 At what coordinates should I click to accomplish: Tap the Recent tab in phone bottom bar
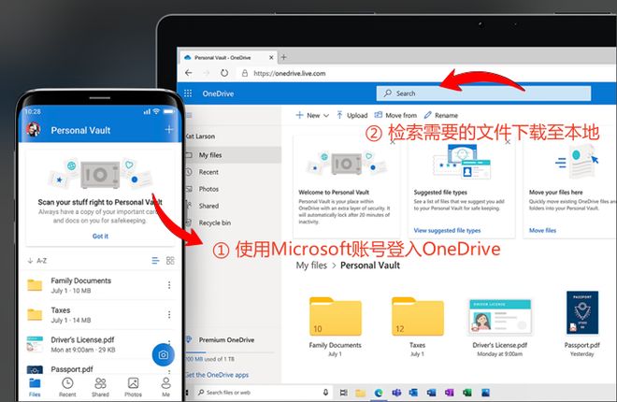pos(67,387)
